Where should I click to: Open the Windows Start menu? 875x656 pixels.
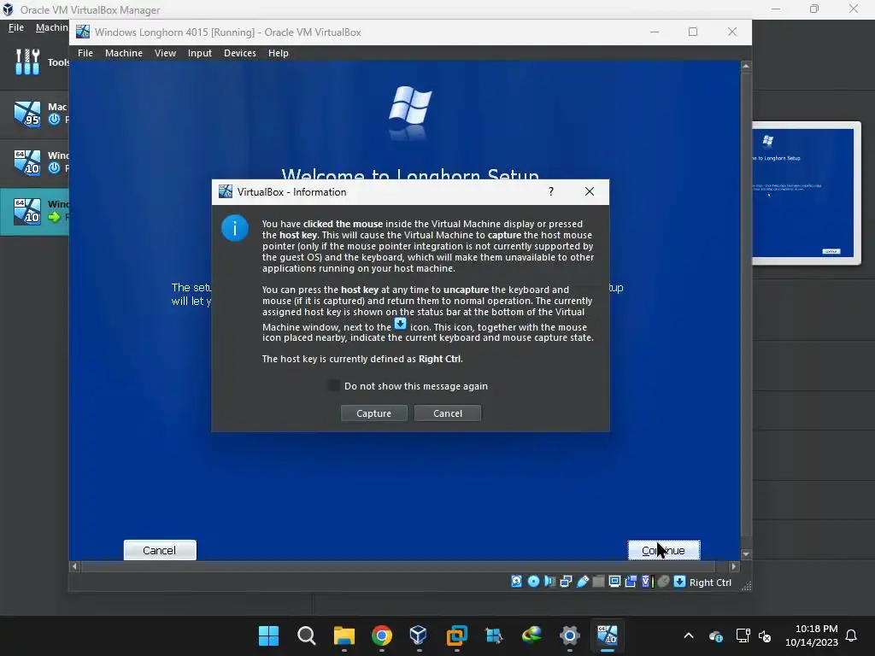(268, 635)
